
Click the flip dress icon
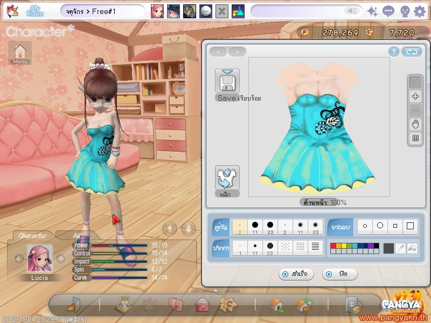pos(227,178)
